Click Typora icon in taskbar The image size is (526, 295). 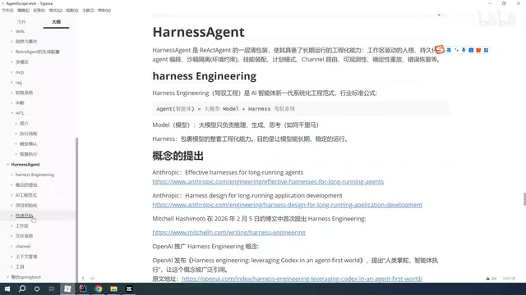(x=67, y=288)
